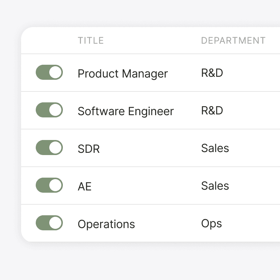280x280 pixels.
Task: Select the Product Manager title text
Action: point(123,73)
